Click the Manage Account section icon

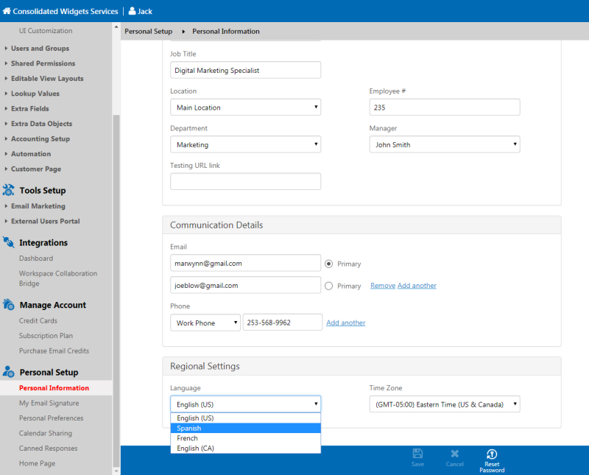point(8,304)
